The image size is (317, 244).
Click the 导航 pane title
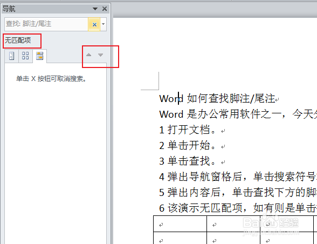(x=9, y=9)
